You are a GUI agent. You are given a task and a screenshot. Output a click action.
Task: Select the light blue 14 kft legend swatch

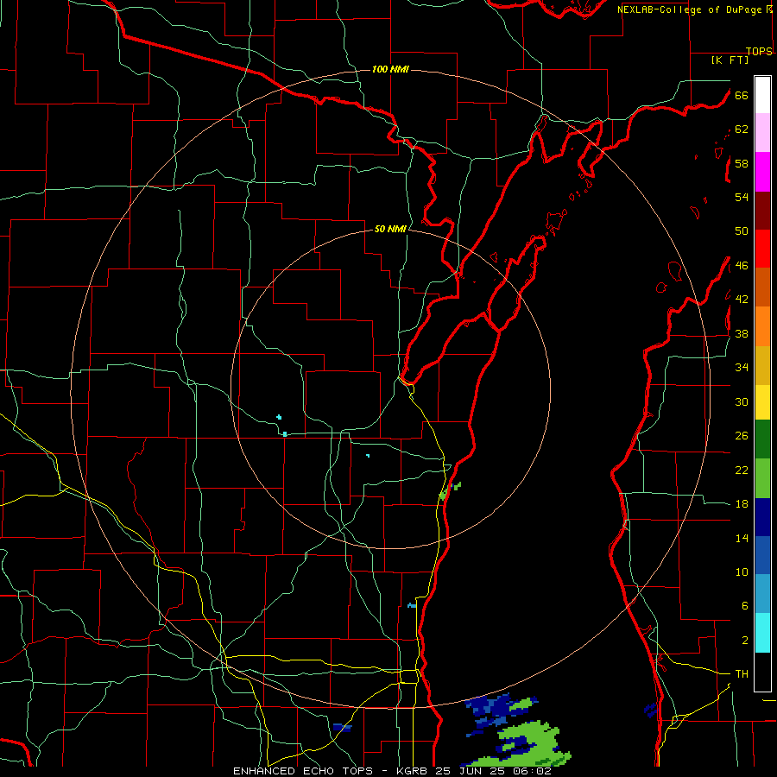coord(762,594)
